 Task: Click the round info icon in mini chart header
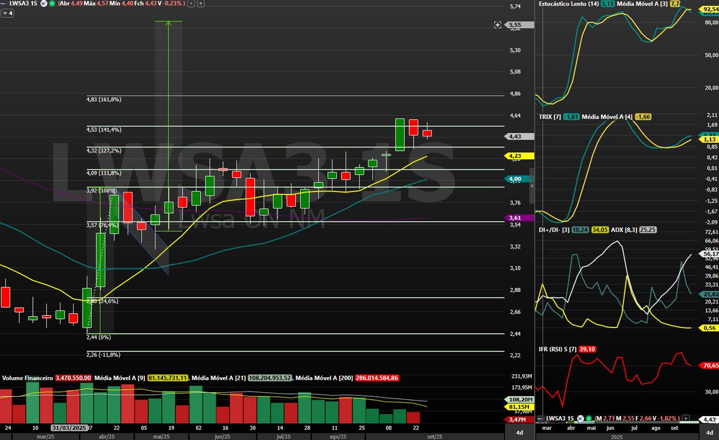[x=581, y=418]
